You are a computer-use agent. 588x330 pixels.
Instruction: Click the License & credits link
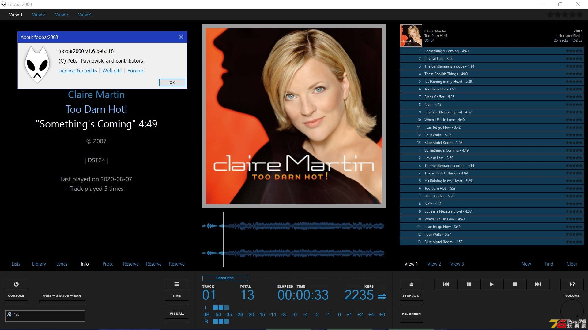(x=77, y=71)
